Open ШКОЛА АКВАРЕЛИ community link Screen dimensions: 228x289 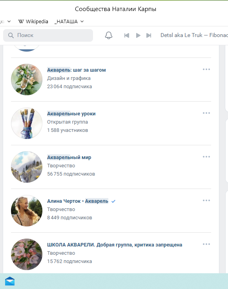tap(115, 245)
